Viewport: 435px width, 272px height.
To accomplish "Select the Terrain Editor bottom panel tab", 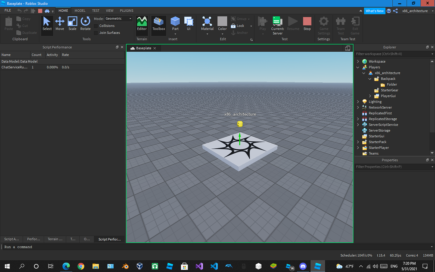I will pos(55,239).
